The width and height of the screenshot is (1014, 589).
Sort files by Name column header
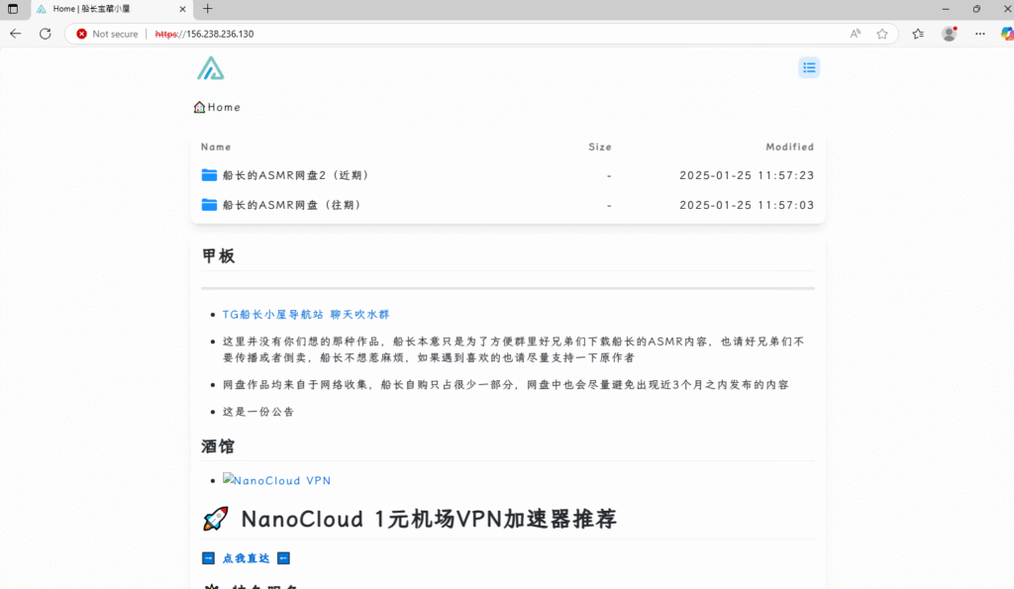pos(216,147)
